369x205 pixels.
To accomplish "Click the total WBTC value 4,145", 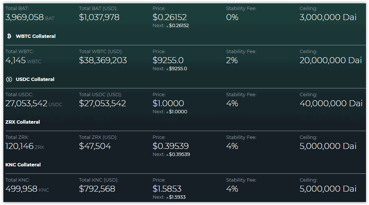I will [x=16, y=61].
